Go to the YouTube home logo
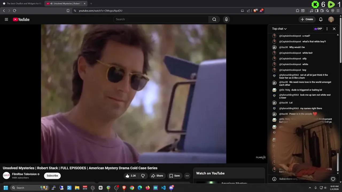This screenshot has width=342, height=192. click(x=21, y=19)
